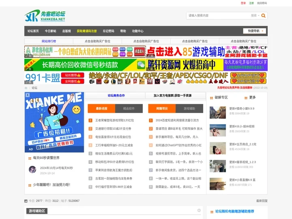Open the 更新#大小-姐tik视频 post
This screenshot has width=292, height=219.
[242, 127]
